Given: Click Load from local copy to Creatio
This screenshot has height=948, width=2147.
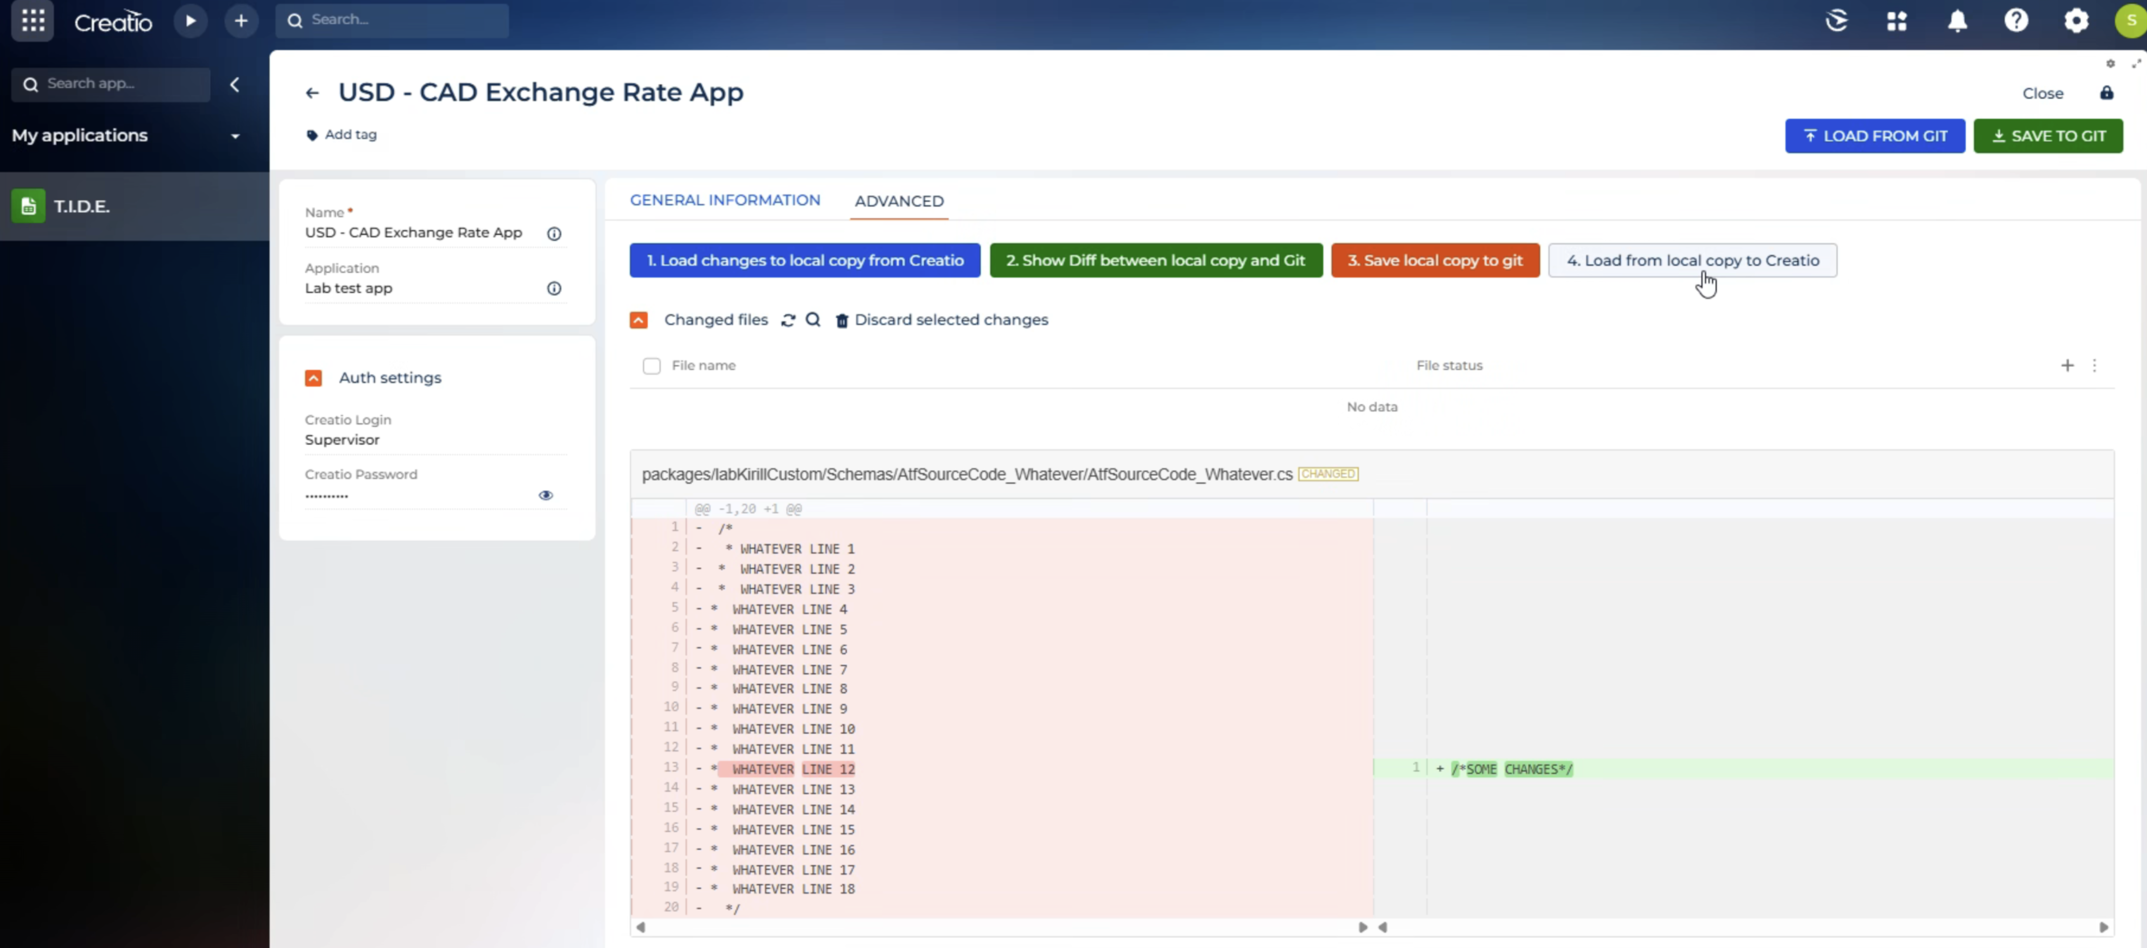Looking at the screenshot, I should pos(1692,260).
